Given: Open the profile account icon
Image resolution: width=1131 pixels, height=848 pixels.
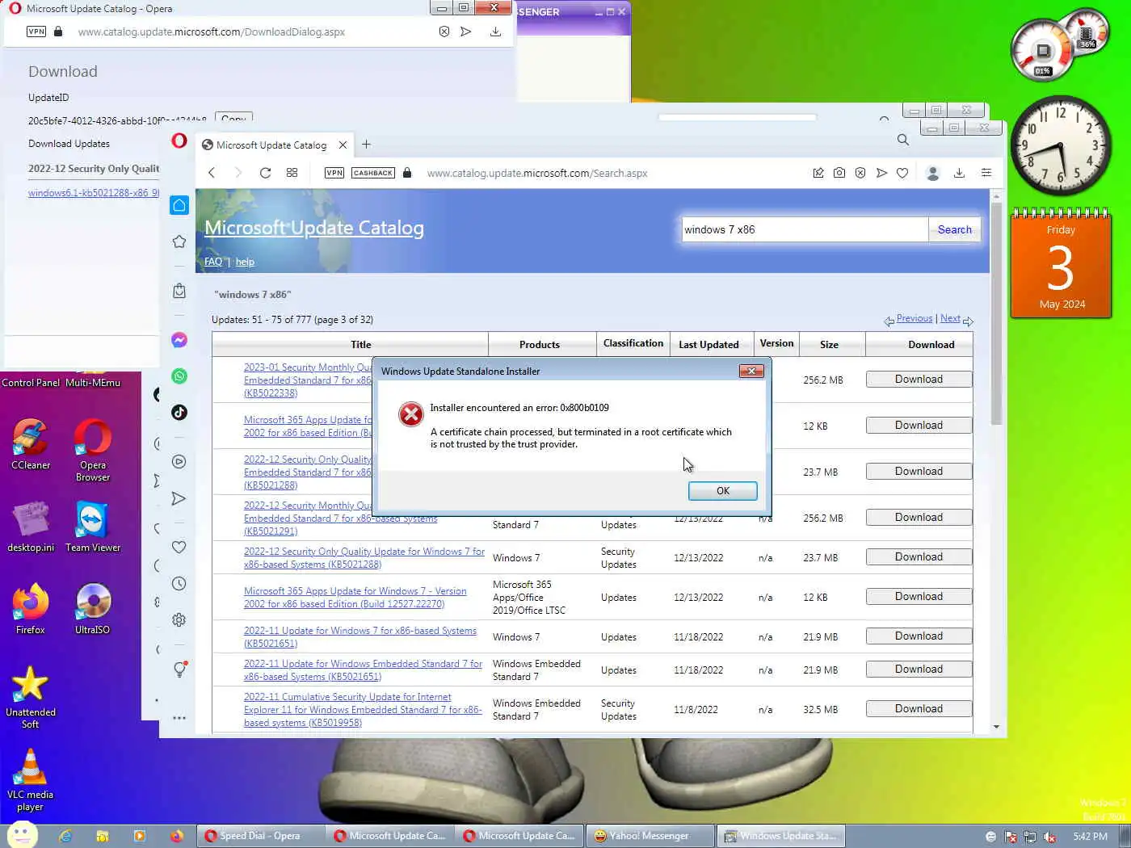Looking at the screenshot, I should 933,173.
